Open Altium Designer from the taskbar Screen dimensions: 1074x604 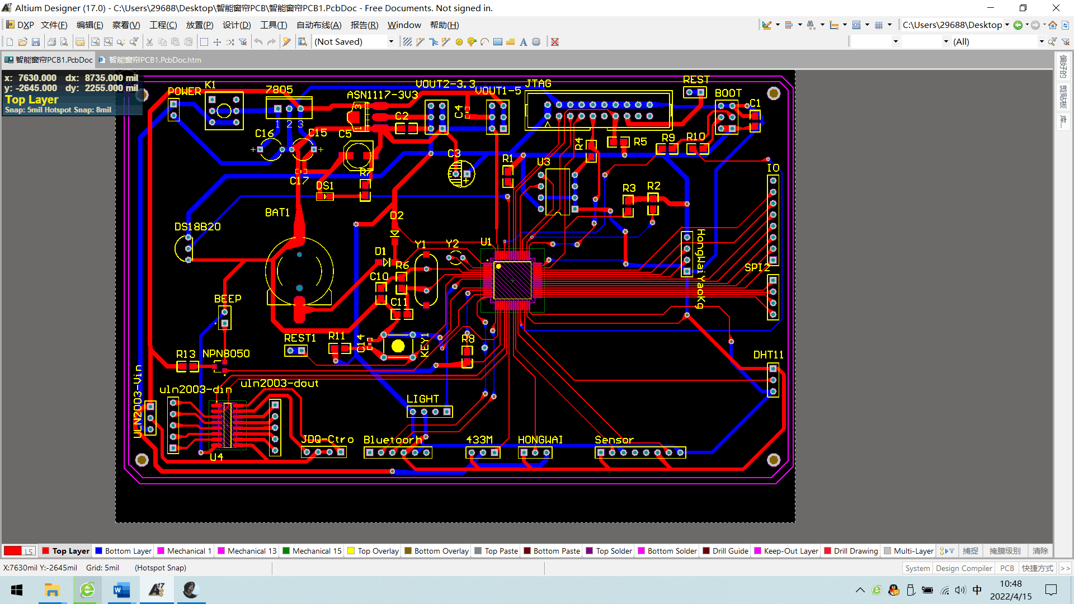(x=157, y=590)
